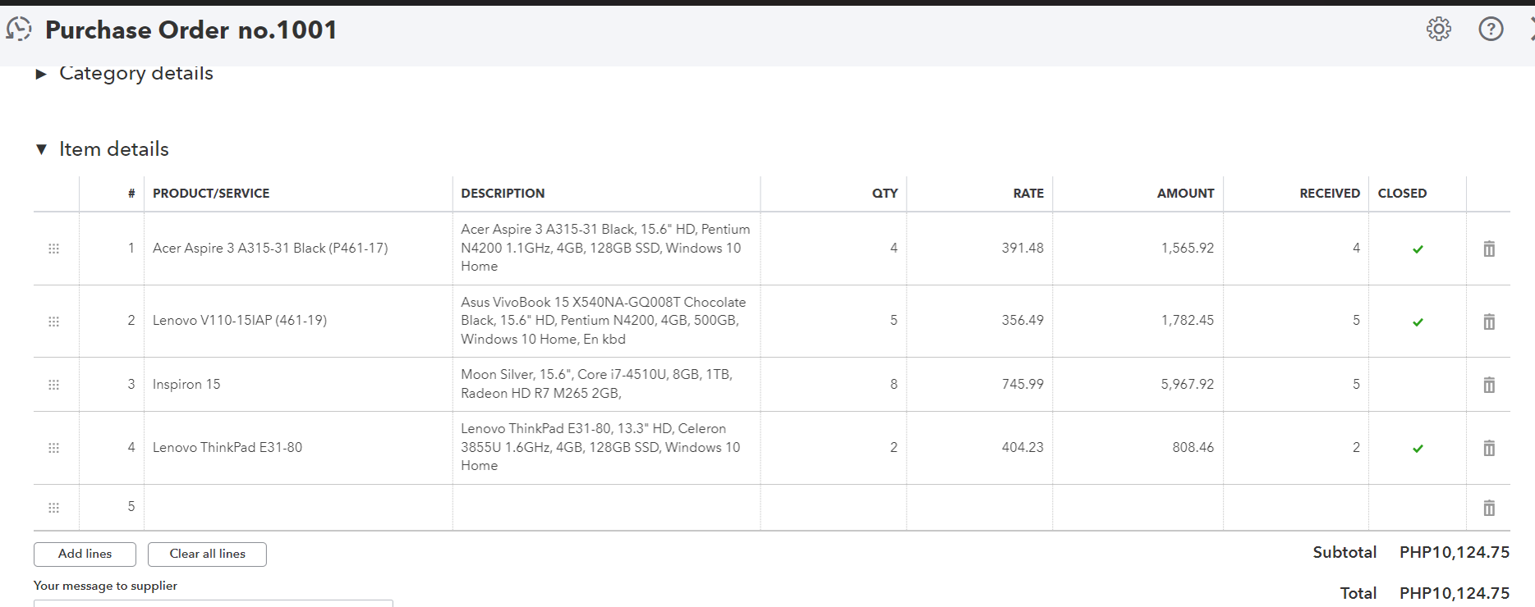Delete the Lenovo ThinkPad E31-80 line
Screen dimensions: 1535x607
pyautogui.click(x=1488, y=448)
